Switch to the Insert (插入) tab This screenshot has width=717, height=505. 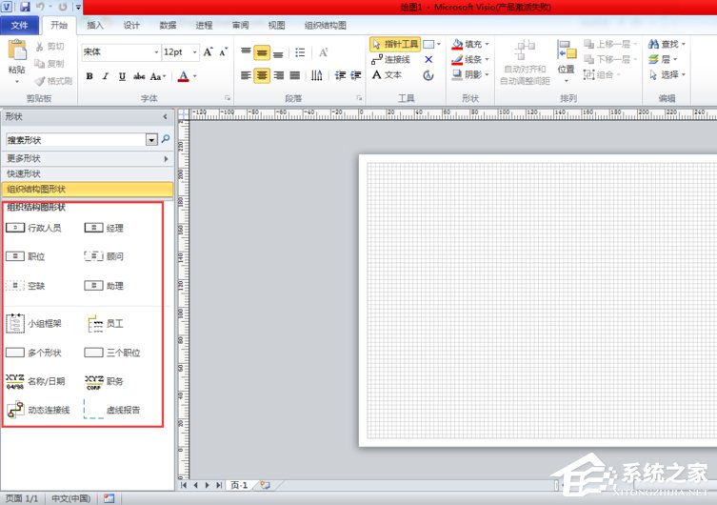coord(95,25)
